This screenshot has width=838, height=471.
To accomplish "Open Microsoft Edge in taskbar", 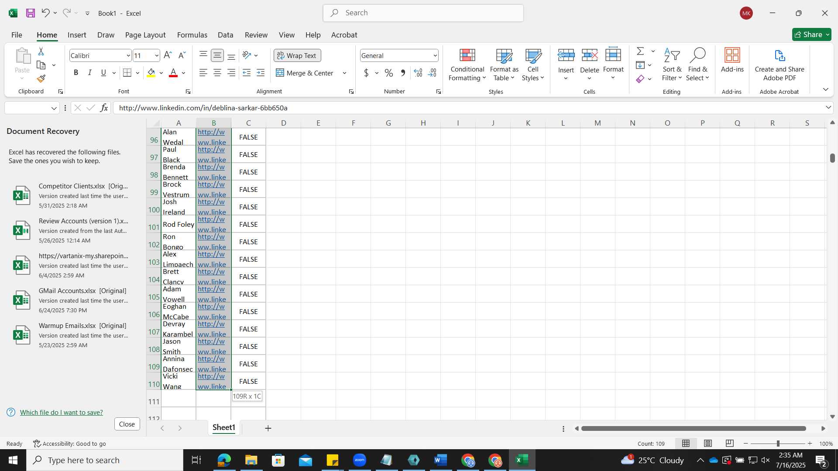I will pos(224,460).
